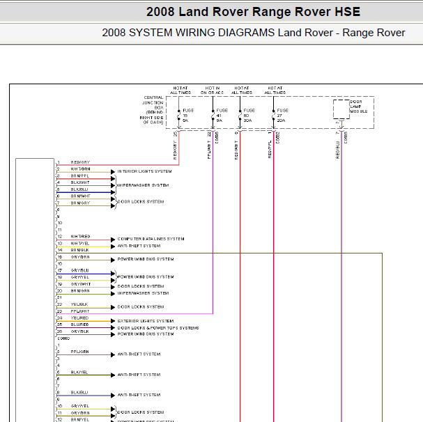Click the "HOT IN ON OR ACC" label
Screen dimensions: 423x422
point(212,91)
